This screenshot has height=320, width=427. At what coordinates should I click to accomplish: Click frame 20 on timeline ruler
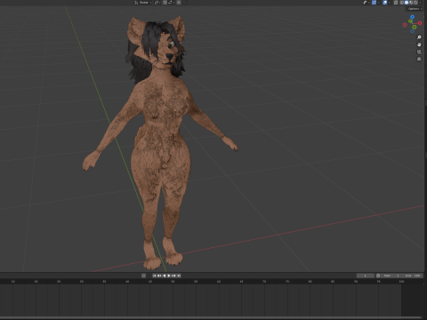(36, 281)
